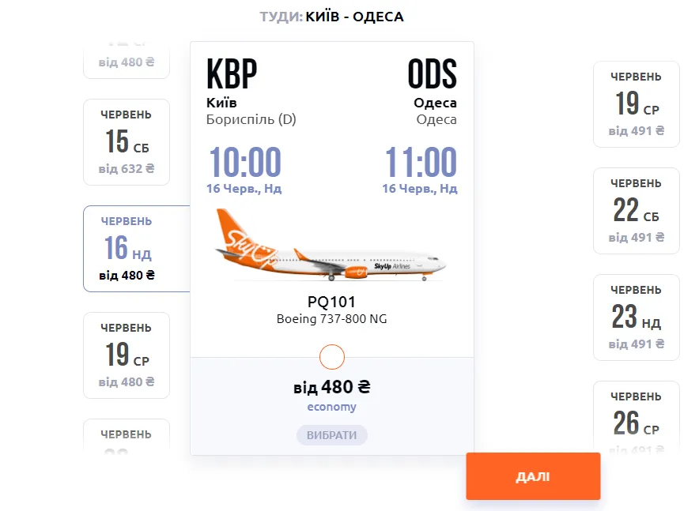Pick June 19 Wednesday from 491 ₴
The image size is (699, 511).
[x=637, y=104]
